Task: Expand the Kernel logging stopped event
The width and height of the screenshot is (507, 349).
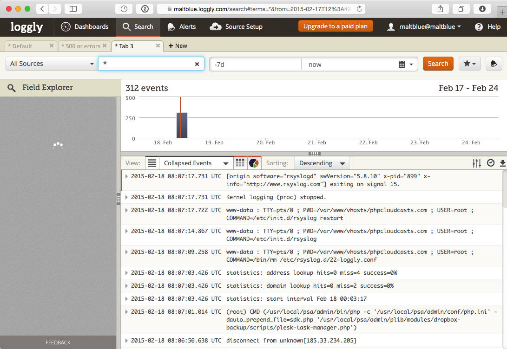Action: tap(126, 197)
